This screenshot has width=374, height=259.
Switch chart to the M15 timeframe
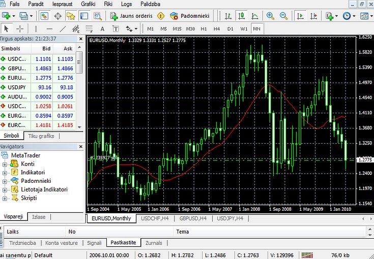click(x=177, y=28)
